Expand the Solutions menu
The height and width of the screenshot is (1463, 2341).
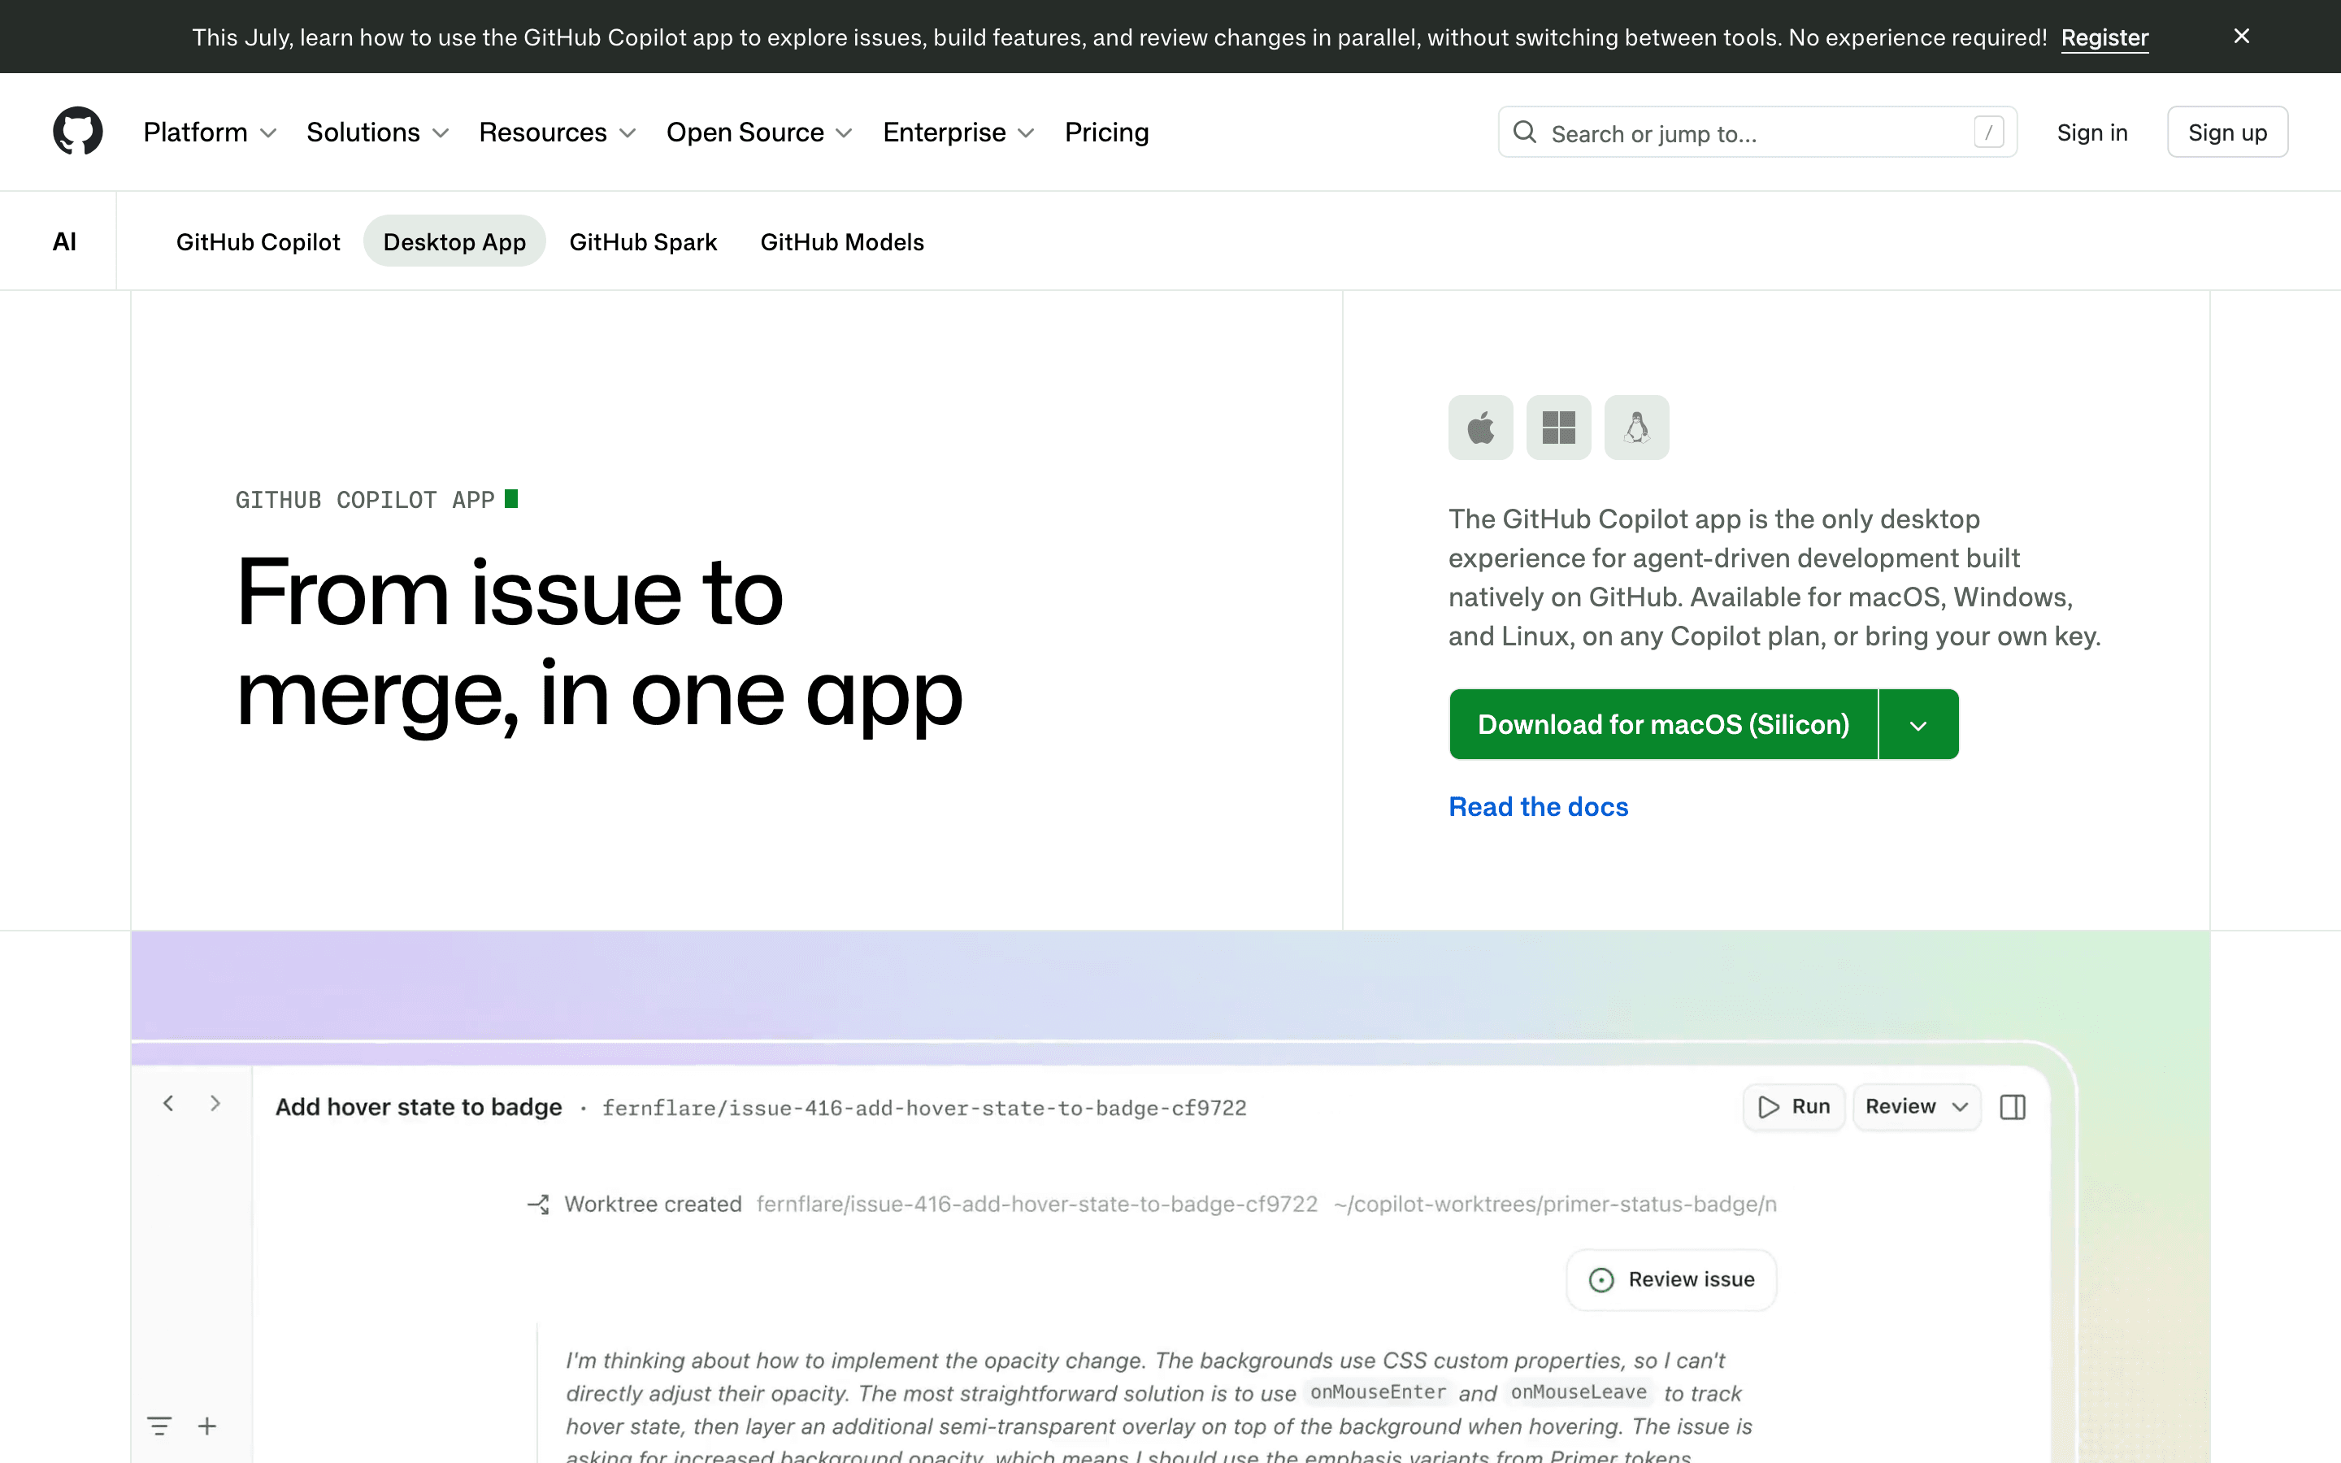point(377,132)
